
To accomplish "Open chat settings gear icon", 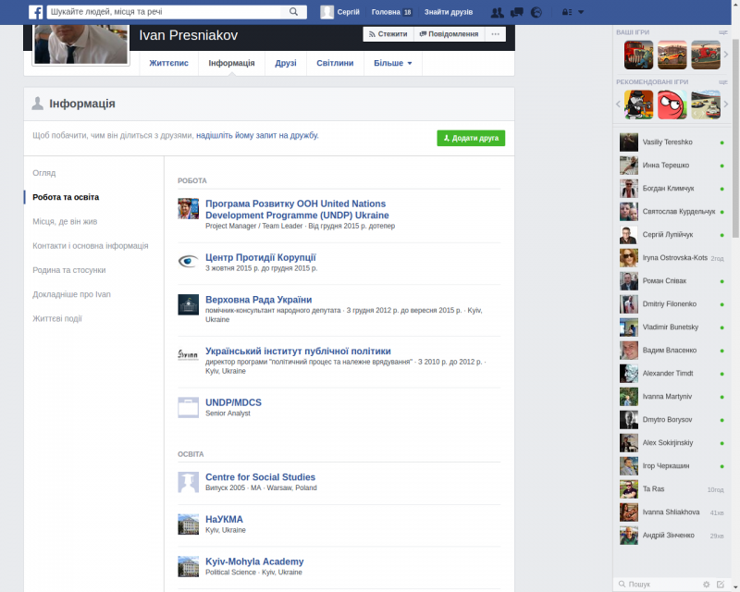I will click(x=706, y=585).
